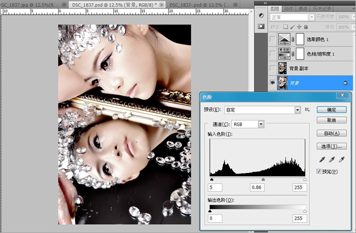Click the lock image pixels brush icon
The image size is (356, 233).
click(292, 26)
